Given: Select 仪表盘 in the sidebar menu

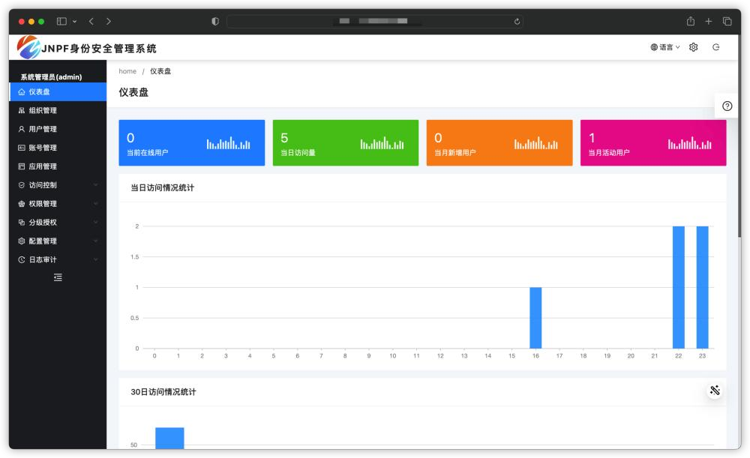Looking at the screenshot, I should tap(58, 91).
